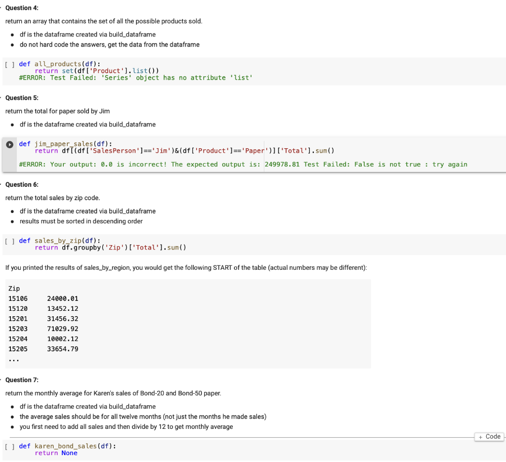
Task: Select the Question 6 header text
Action: pos(22,184)
